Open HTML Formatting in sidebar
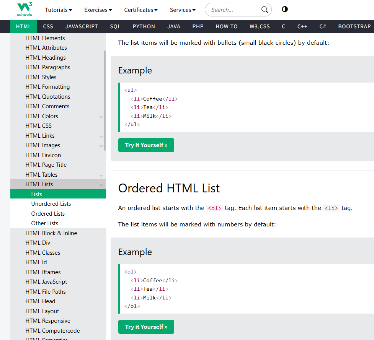Viewport: 374px width, 340px height. (x=58, y=87)
